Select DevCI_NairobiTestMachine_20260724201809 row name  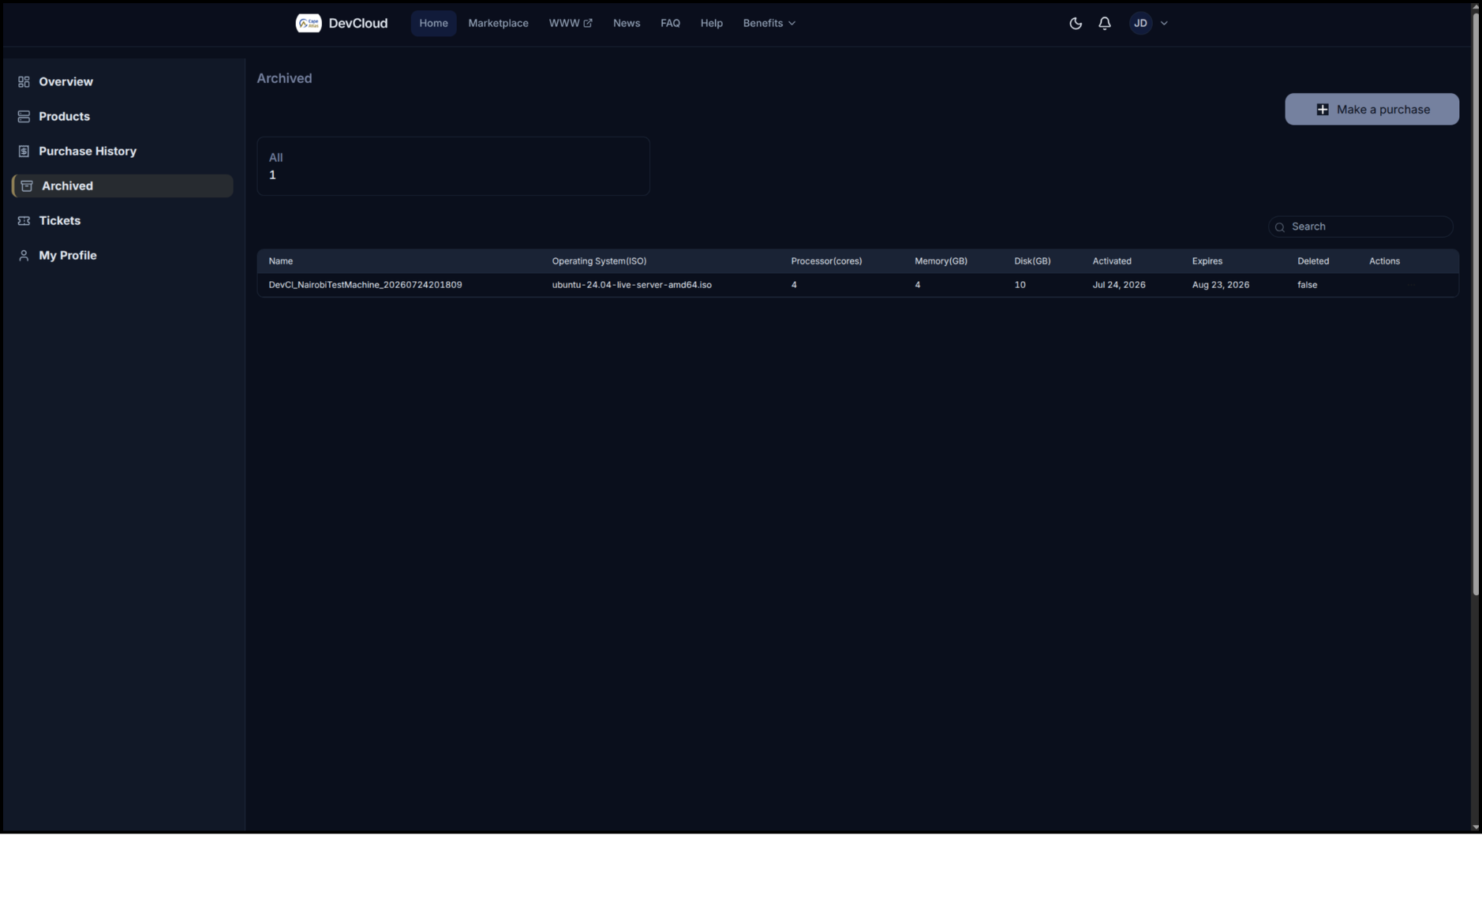tap(365, 284)
